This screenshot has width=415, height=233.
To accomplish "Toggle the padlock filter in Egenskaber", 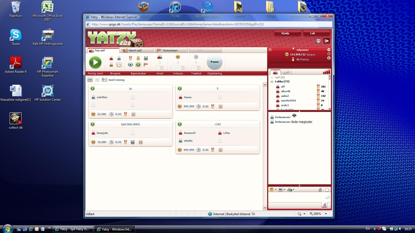I will (x=138, y=58).
